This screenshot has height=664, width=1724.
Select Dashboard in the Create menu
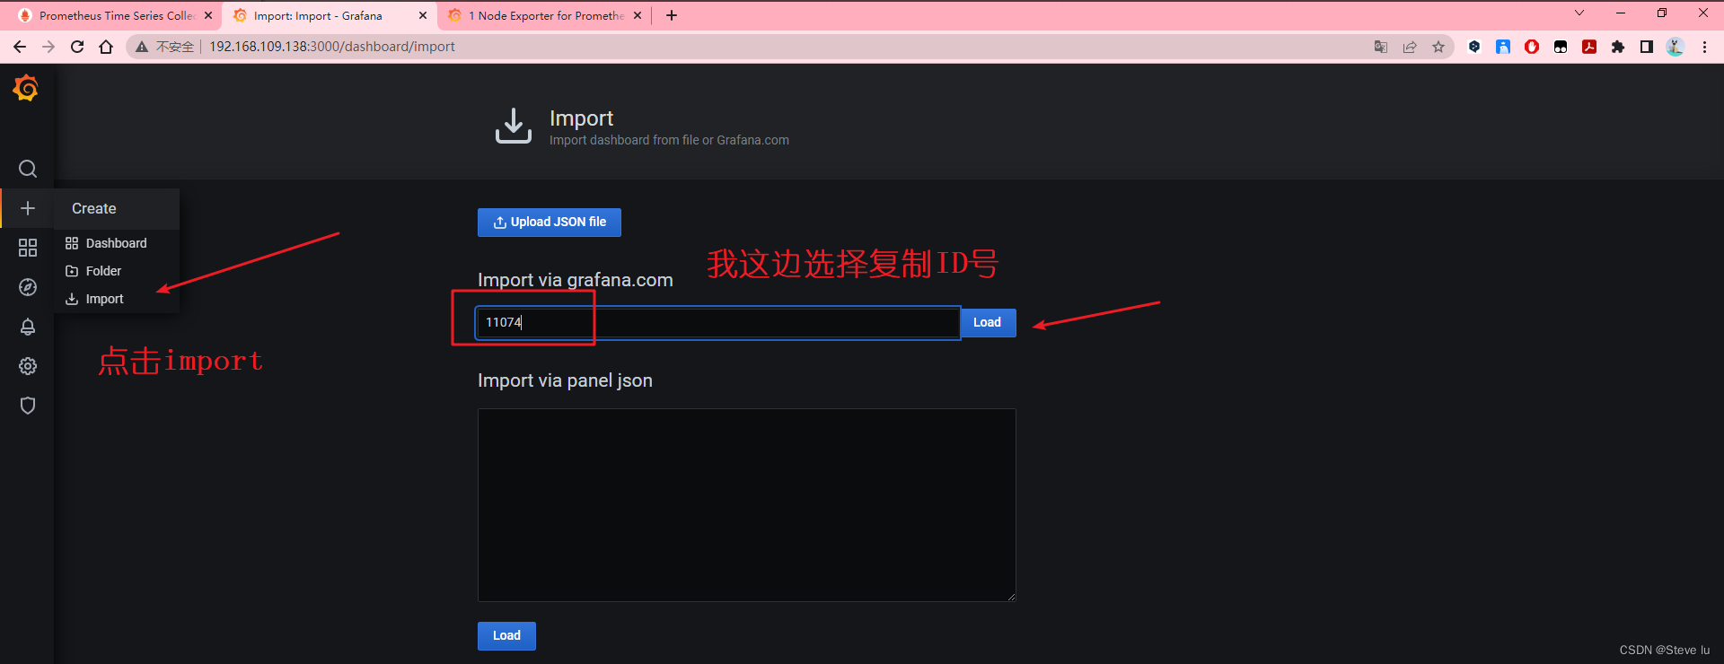(x=117, y=243)
